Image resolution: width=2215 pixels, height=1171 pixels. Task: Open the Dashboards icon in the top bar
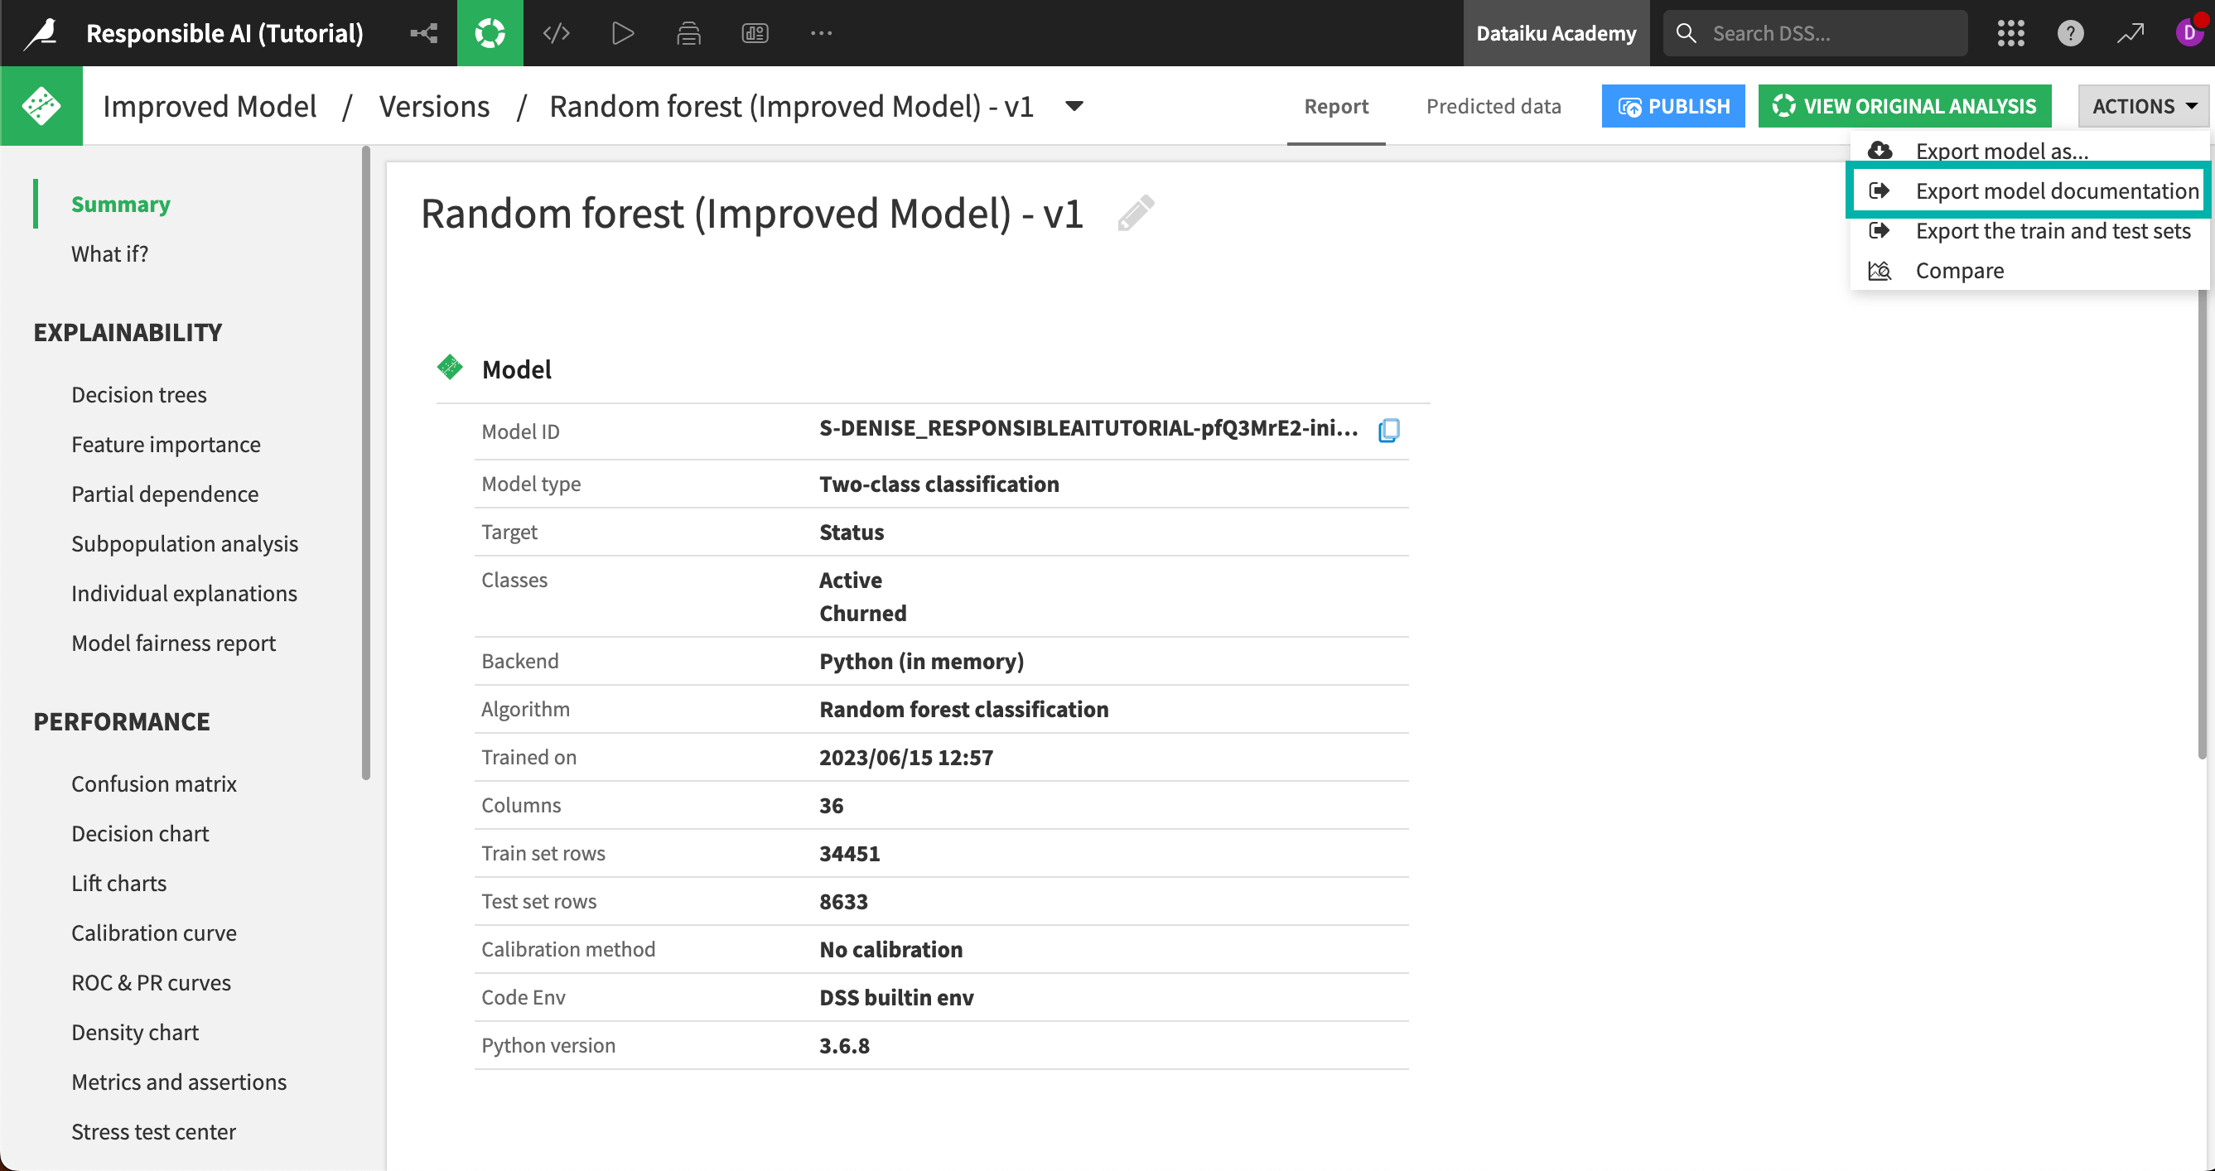click(755, 32)
